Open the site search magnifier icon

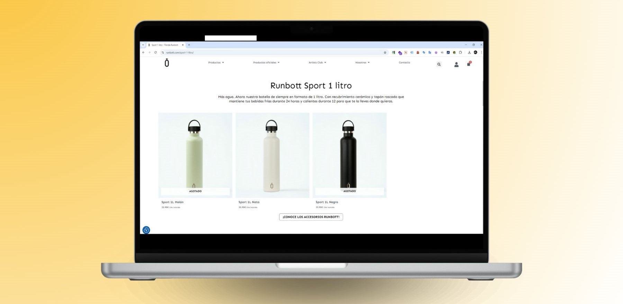[439, 64]
